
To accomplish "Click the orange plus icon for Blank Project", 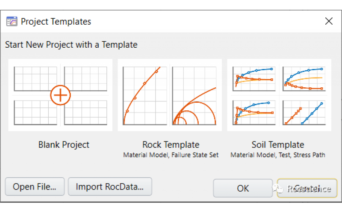I will tap(60, 95).
